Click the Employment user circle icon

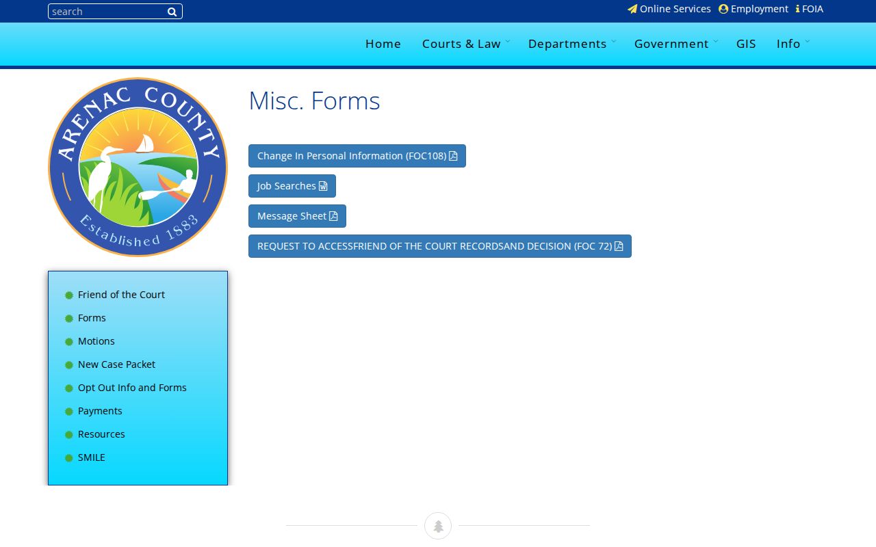(x=723, y=9)
